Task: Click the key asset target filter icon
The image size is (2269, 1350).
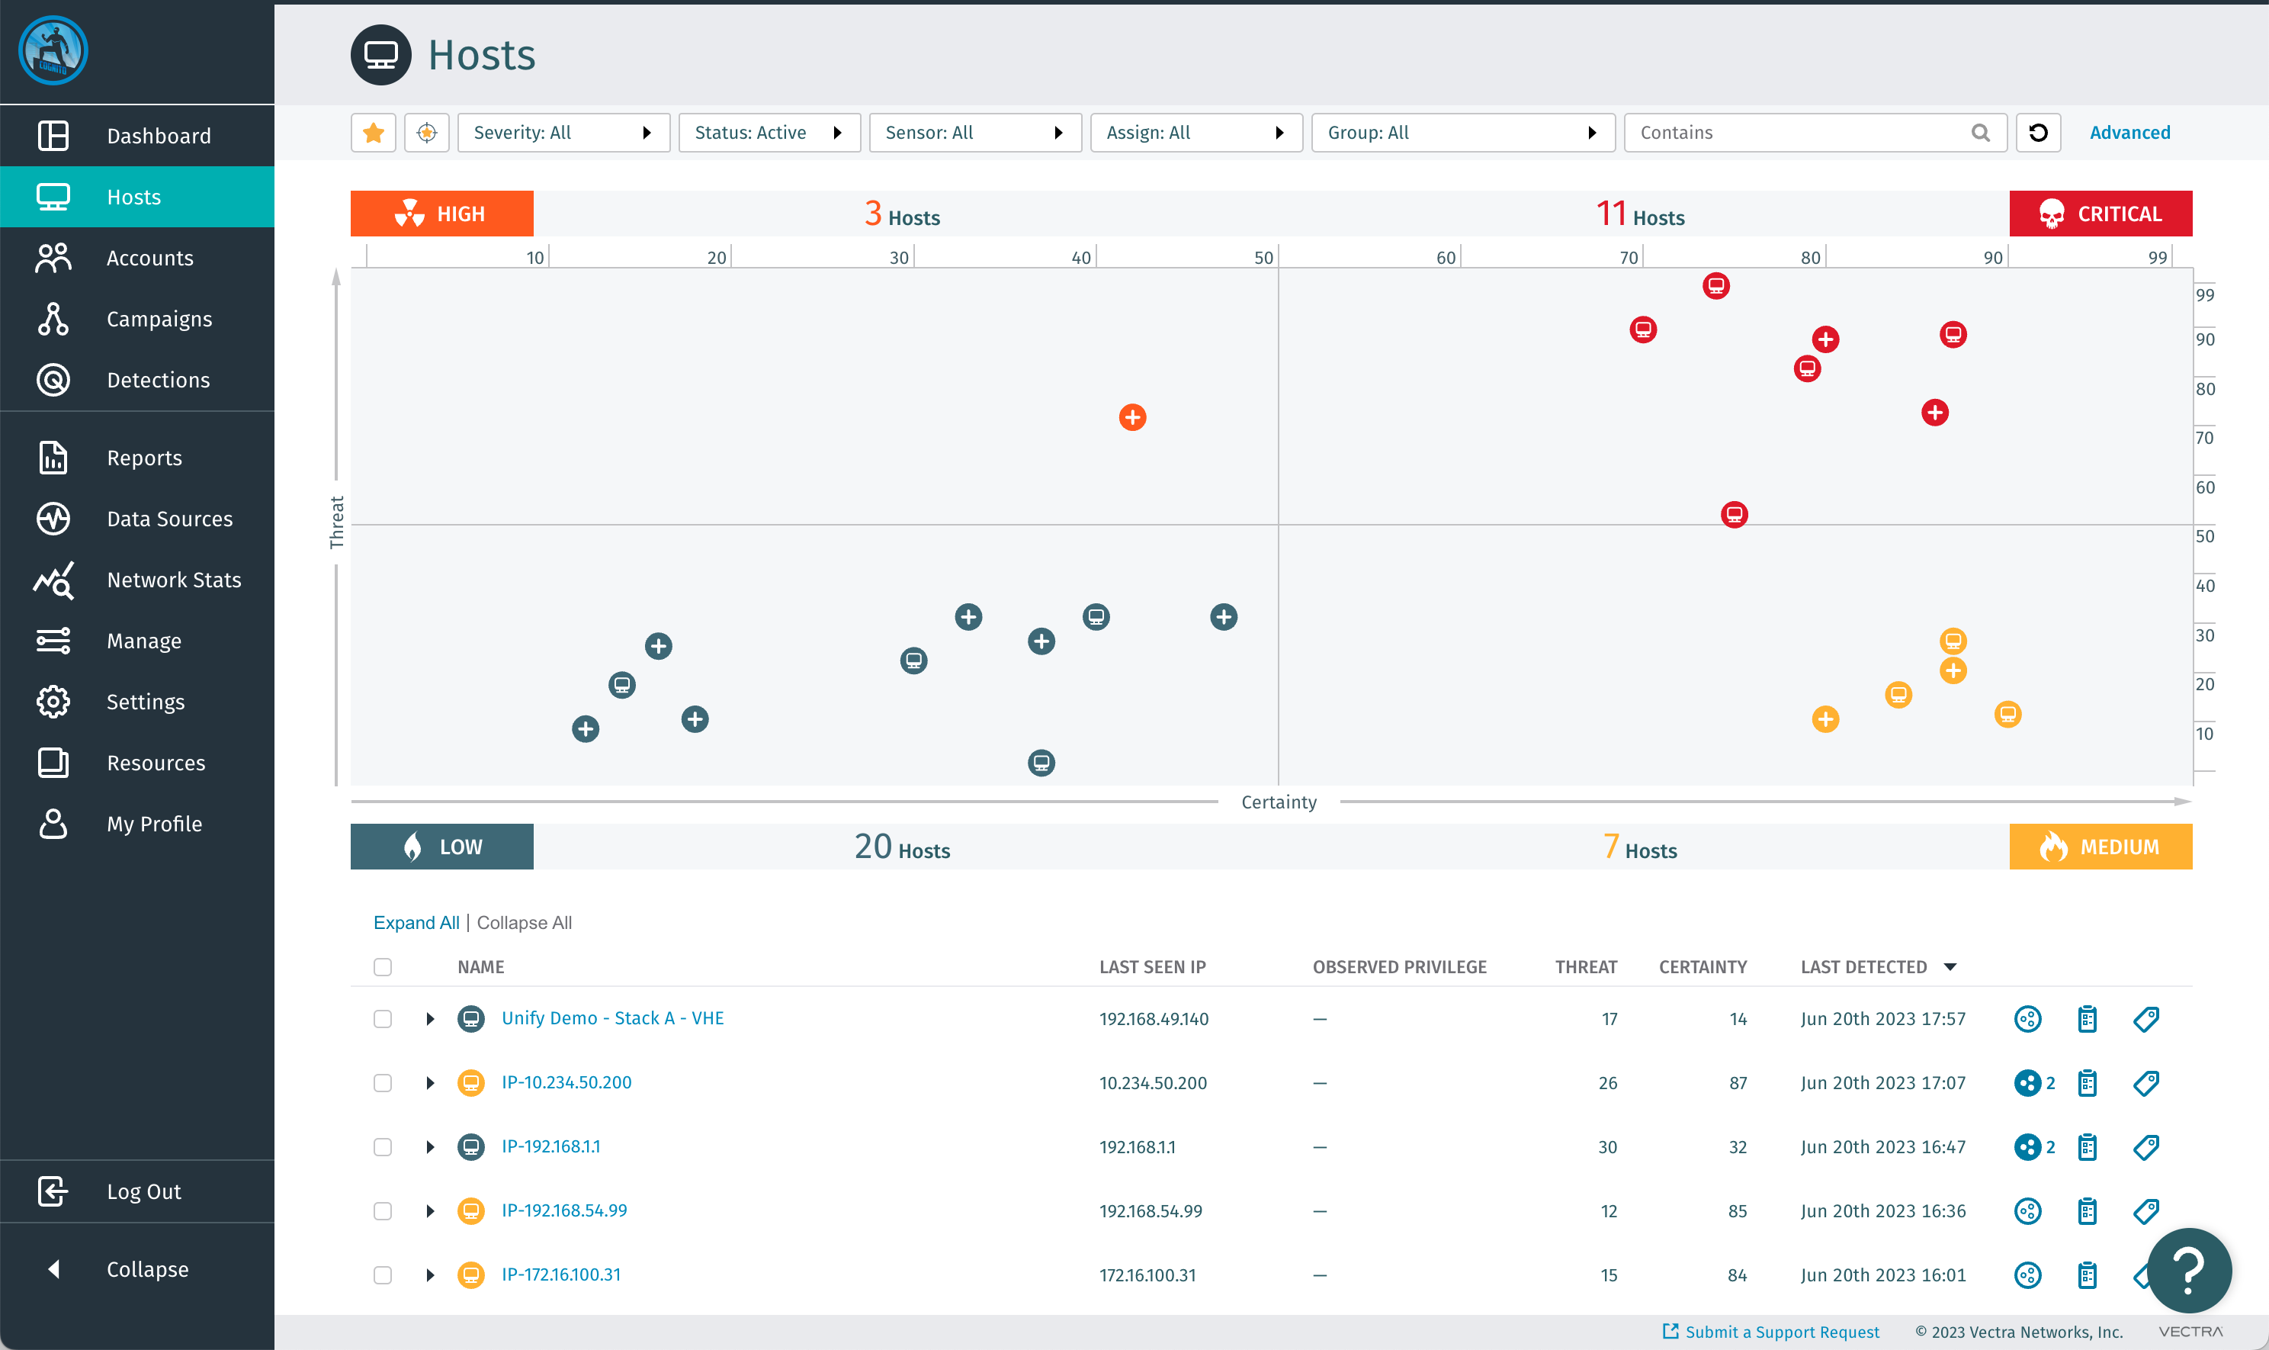Action: click(426, 133)
